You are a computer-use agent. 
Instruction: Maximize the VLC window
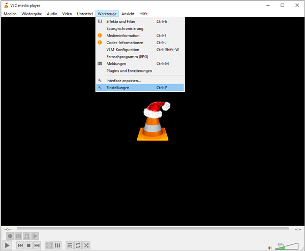[x=283, y=6]
